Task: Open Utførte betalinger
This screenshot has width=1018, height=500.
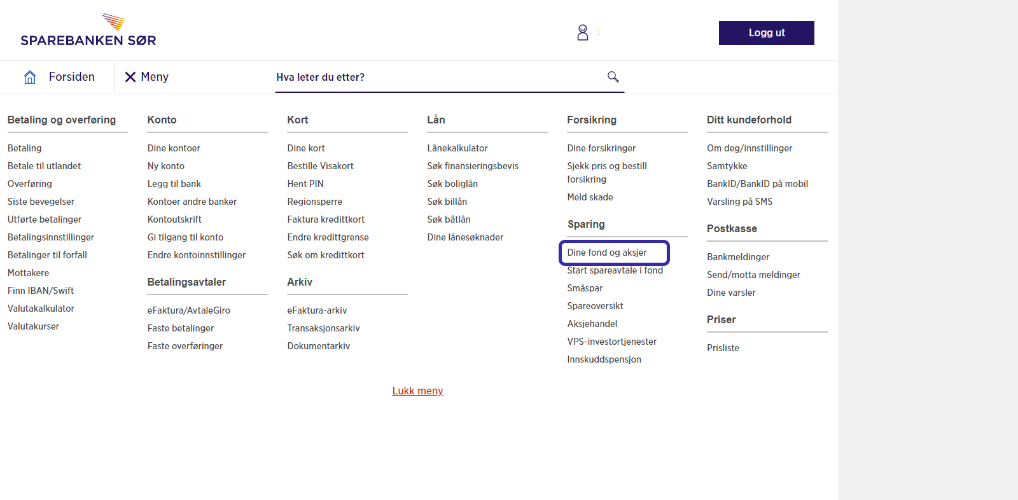Action: click(45, 219)
